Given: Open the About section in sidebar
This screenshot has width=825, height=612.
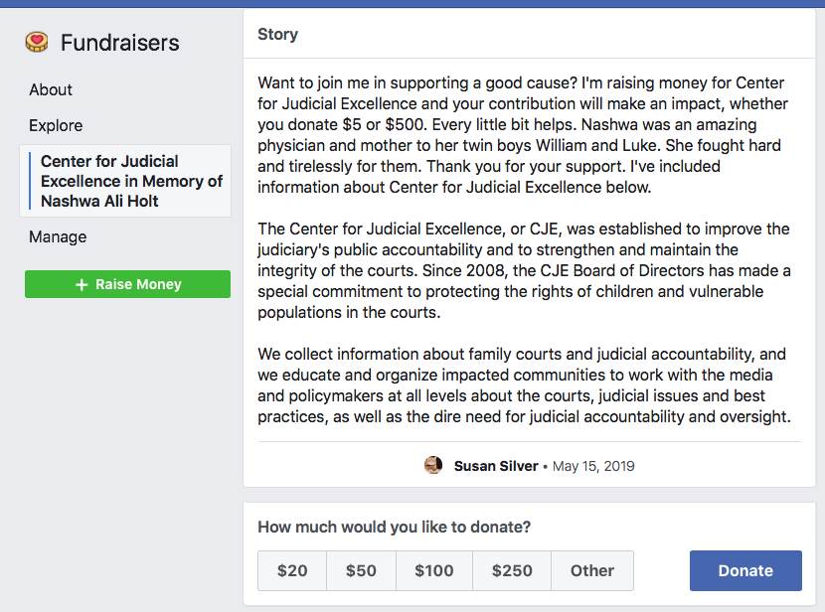Looking at the screenshot, I should click(51, 89).
